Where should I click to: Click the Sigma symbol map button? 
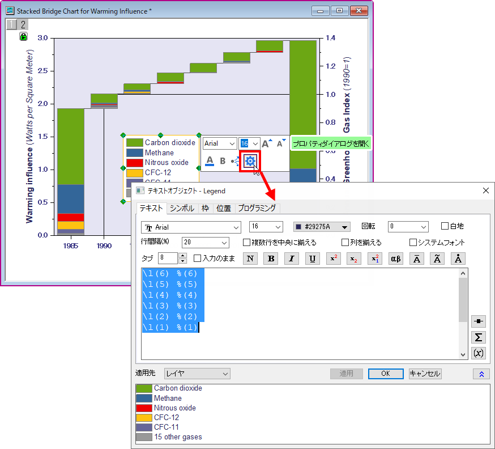pos(478,337)
